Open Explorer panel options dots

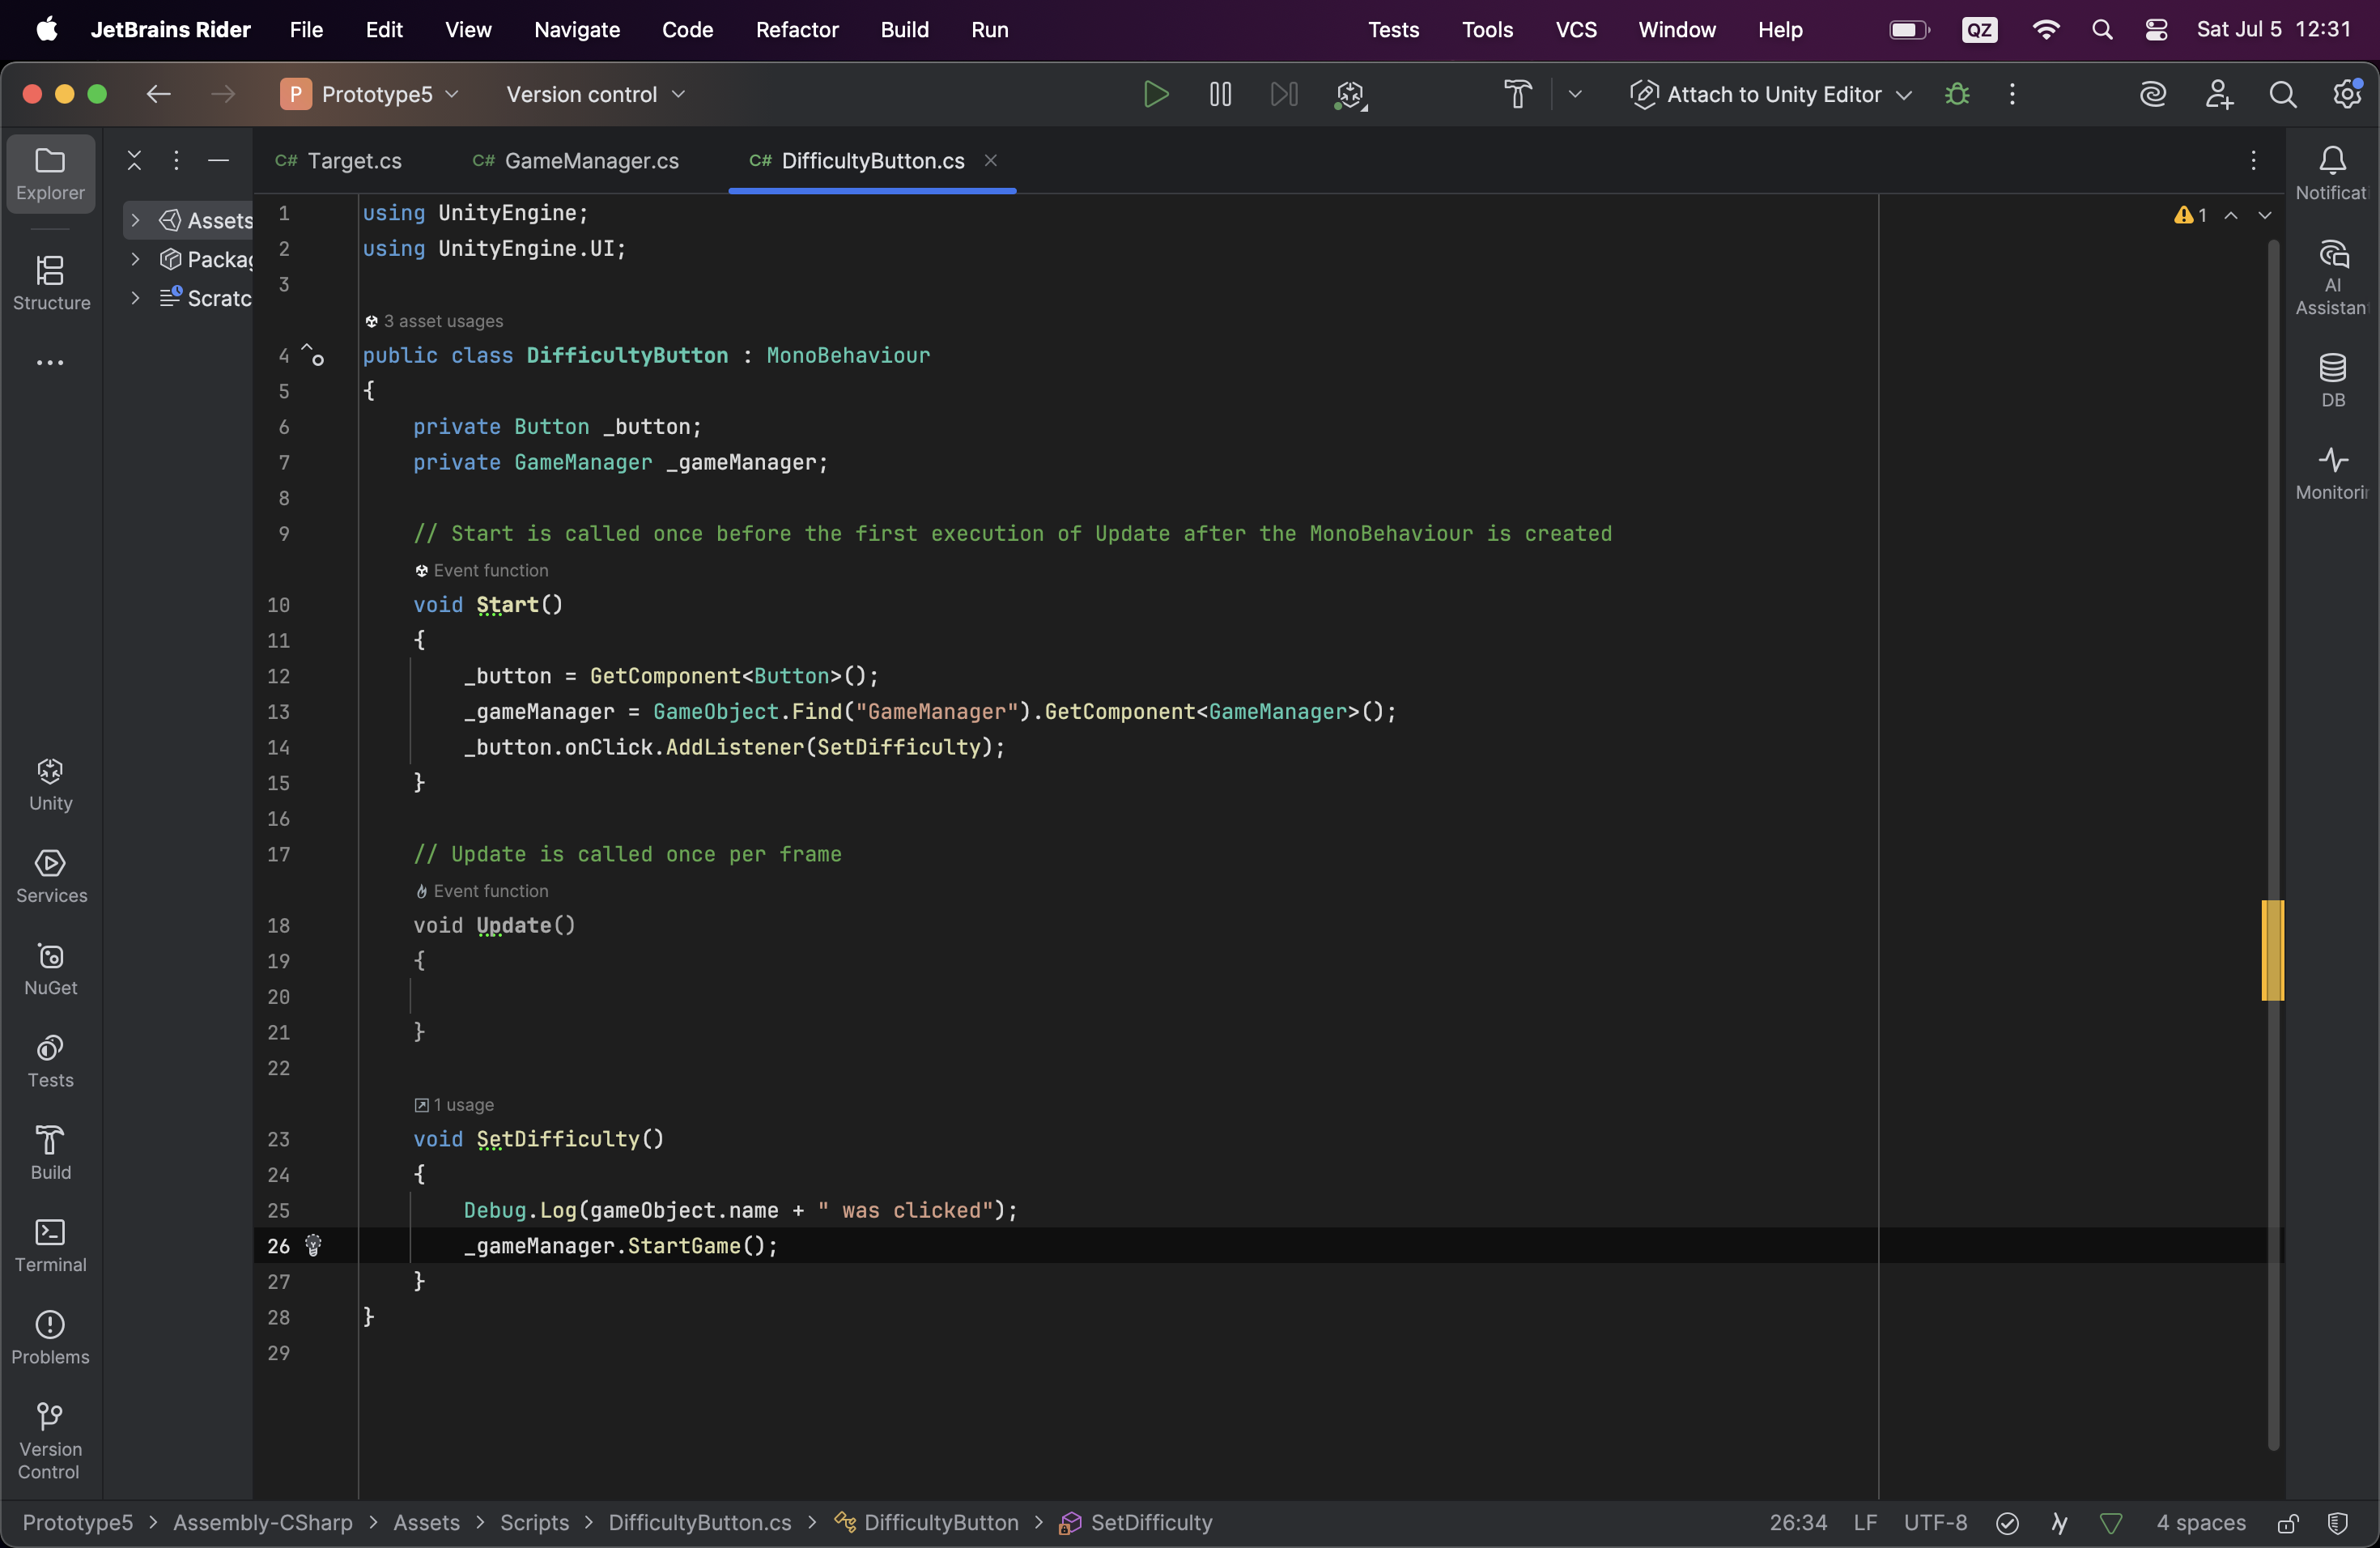[x=176, y=160]
